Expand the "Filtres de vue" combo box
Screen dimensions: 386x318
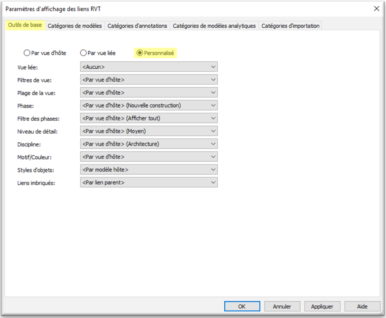click(x=149, y=80)
